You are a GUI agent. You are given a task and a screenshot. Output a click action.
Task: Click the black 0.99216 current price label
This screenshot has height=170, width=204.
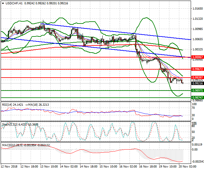[198, 83]
